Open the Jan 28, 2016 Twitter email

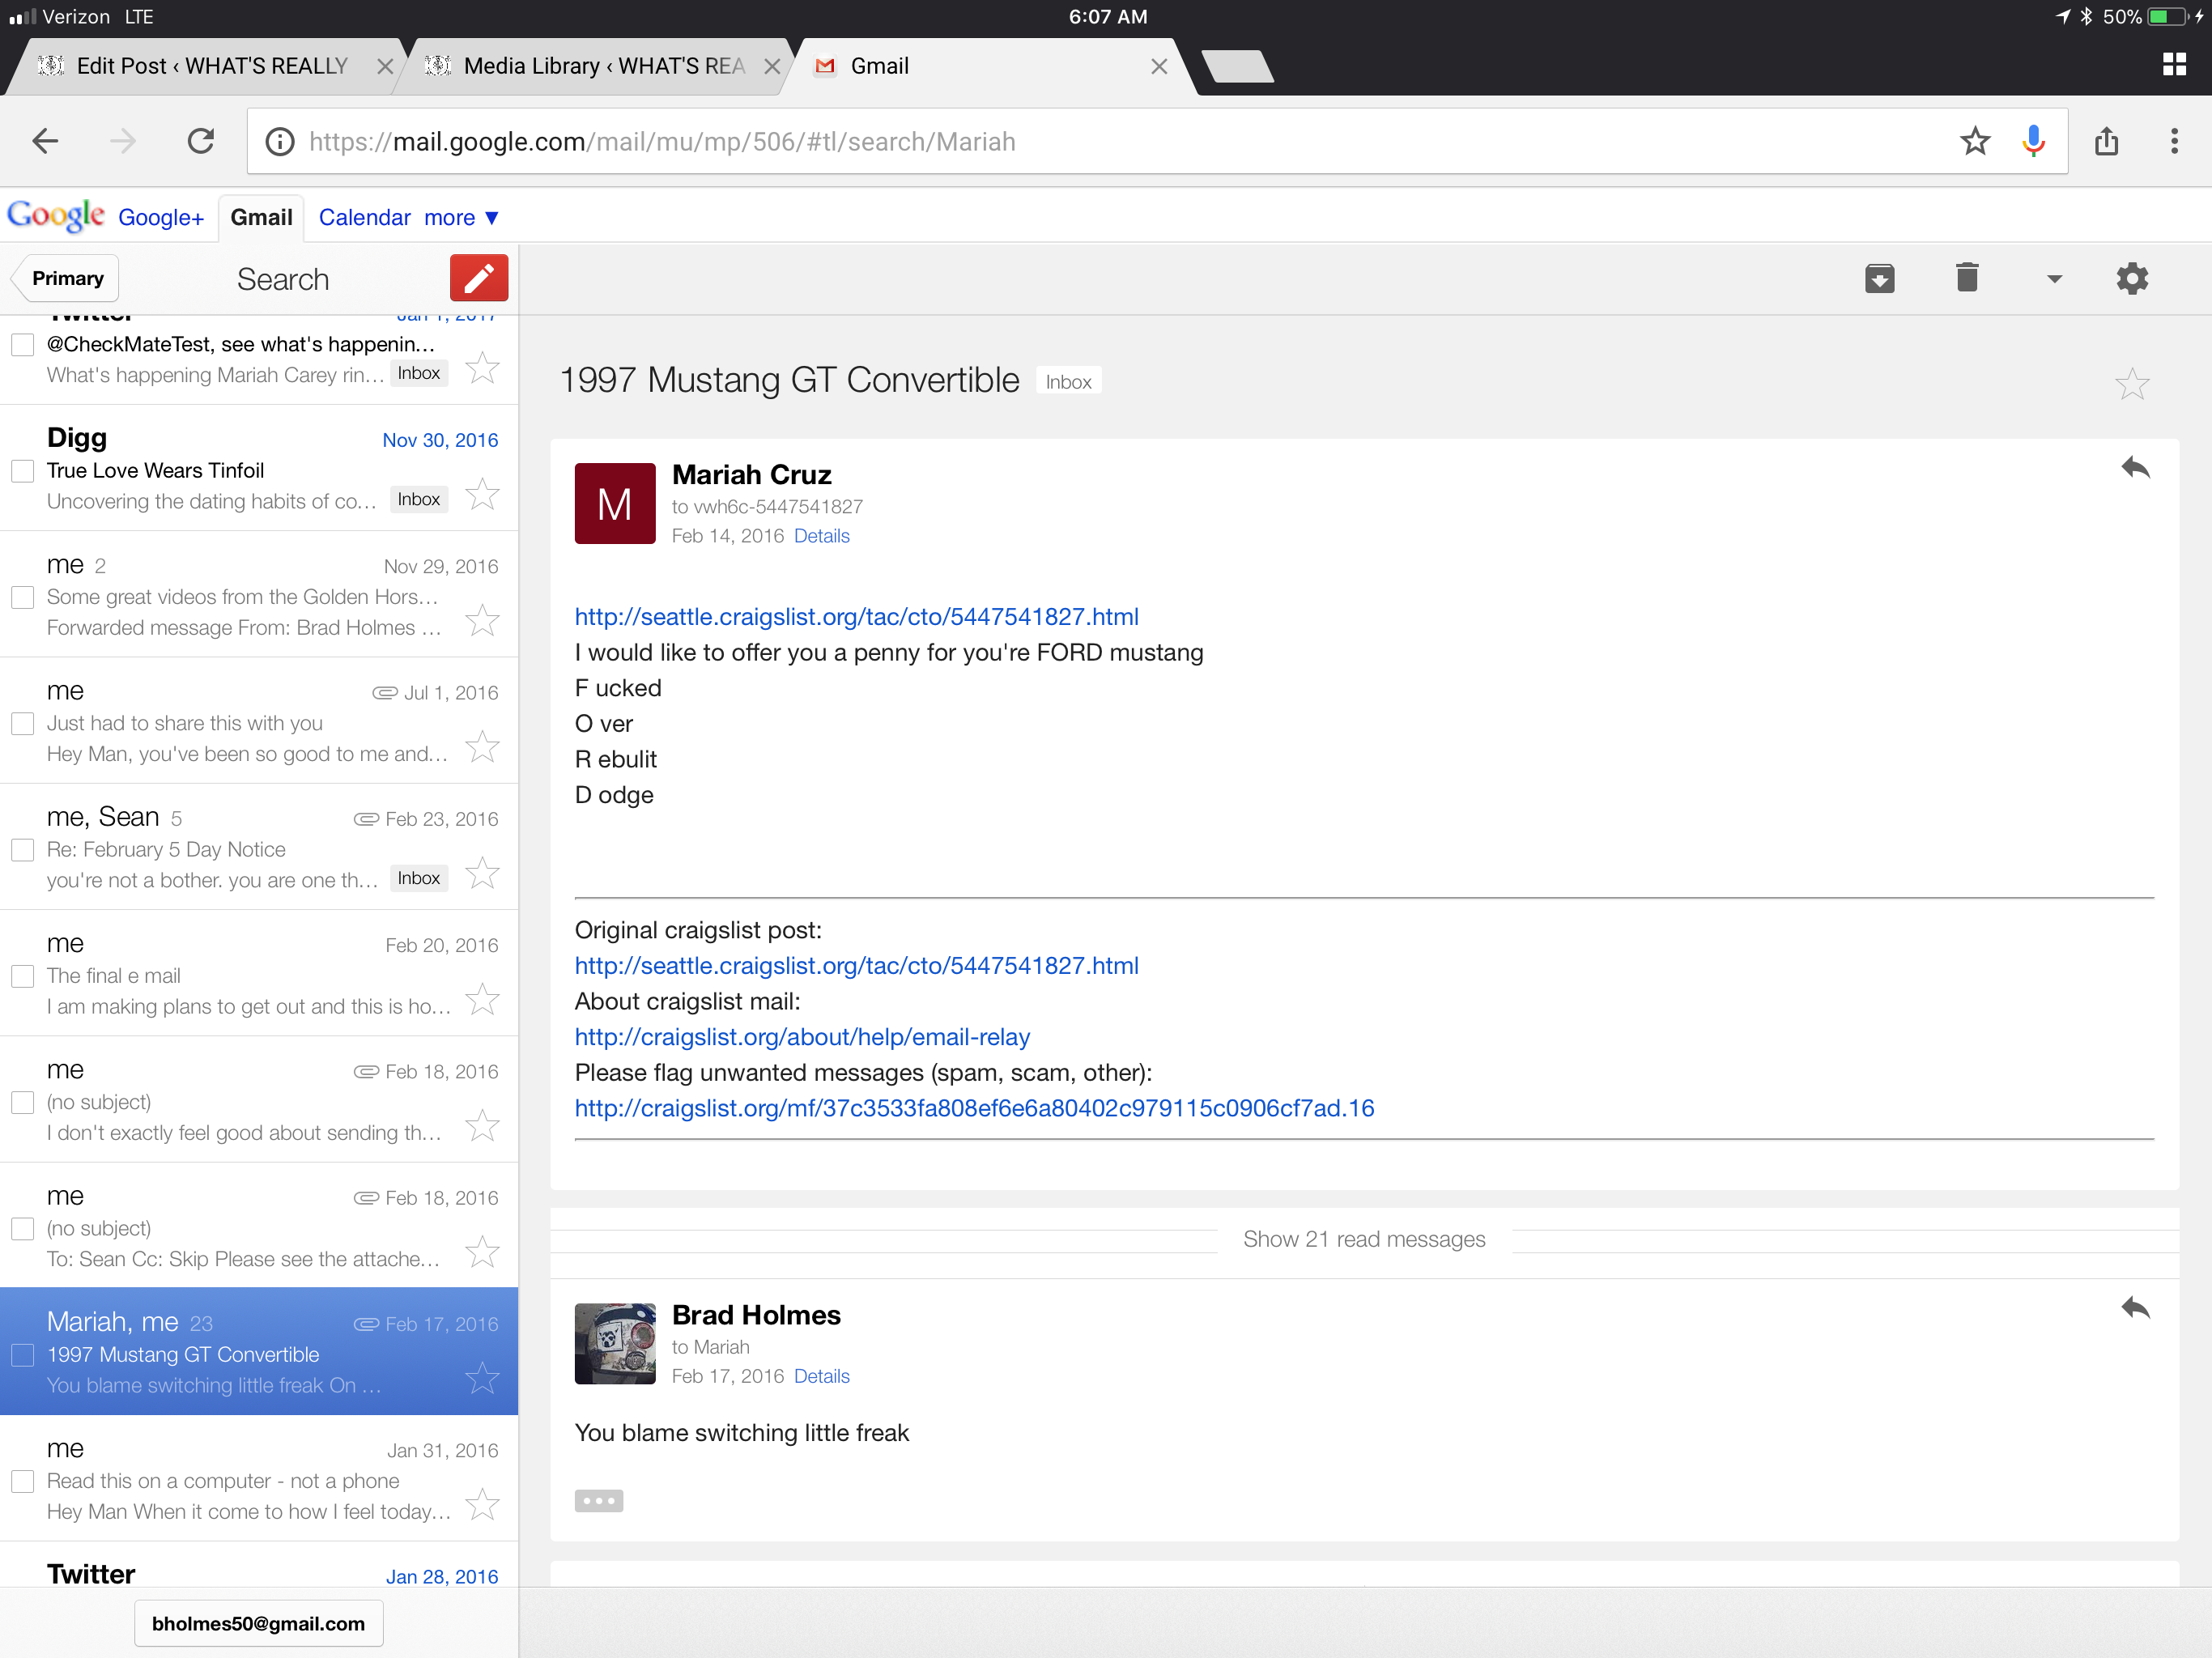click(259, 1566)
